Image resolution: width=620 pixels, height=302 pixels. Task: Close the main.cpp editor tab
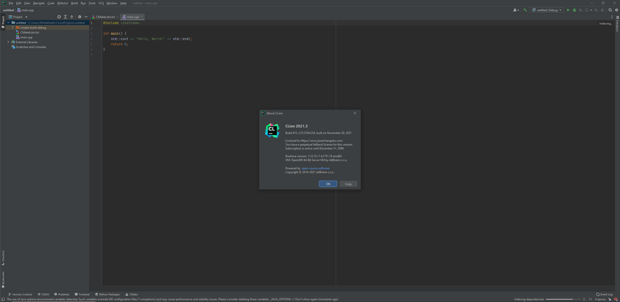pos(142,17)
